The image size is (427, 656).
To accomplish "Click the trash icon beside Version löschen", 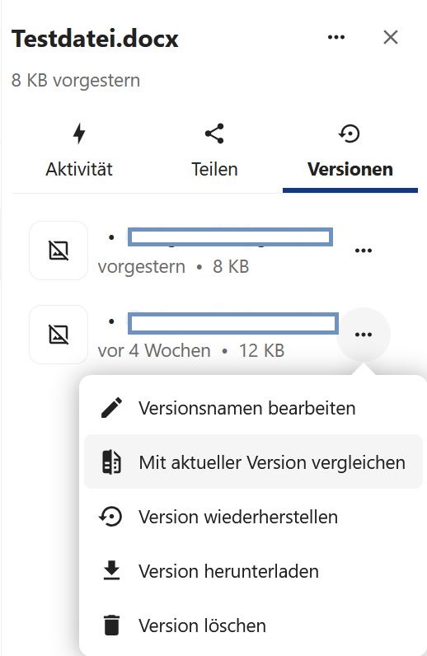I will pos(112,626).
